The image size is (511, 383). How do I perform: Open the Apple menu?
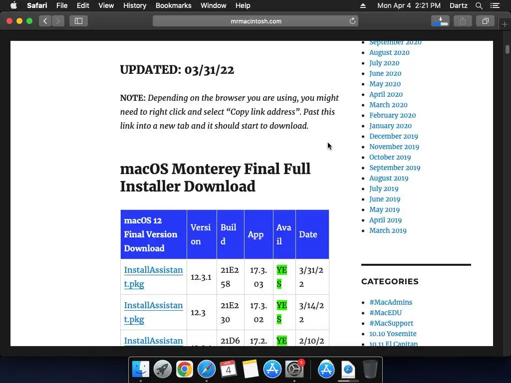13,5
